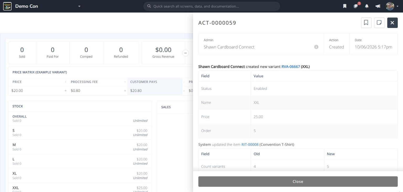Image resolution: width=403 pixels, height=192 pixels.
Task: Click the $20.80 customer pays value
Action: 136,91
